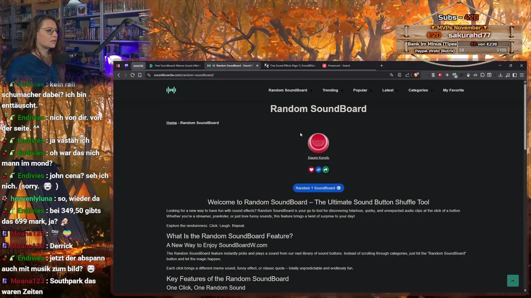Click the SoundBoardW waveform logo
This screenshot has height=298, width=531.
(x=171, y=90)
